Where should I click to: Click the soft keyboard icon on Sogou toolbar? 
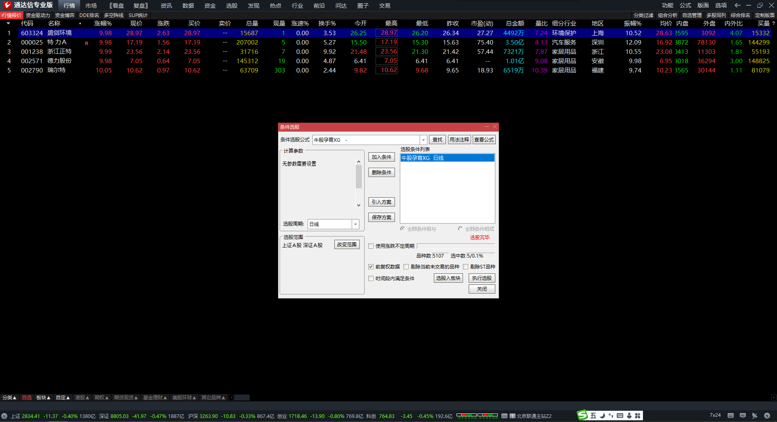(x=620, y=416)
